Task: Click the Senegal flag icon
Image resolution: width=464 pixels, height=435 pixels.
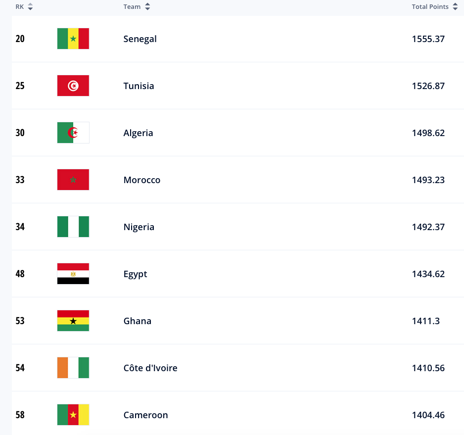Action: pos(73,39)
